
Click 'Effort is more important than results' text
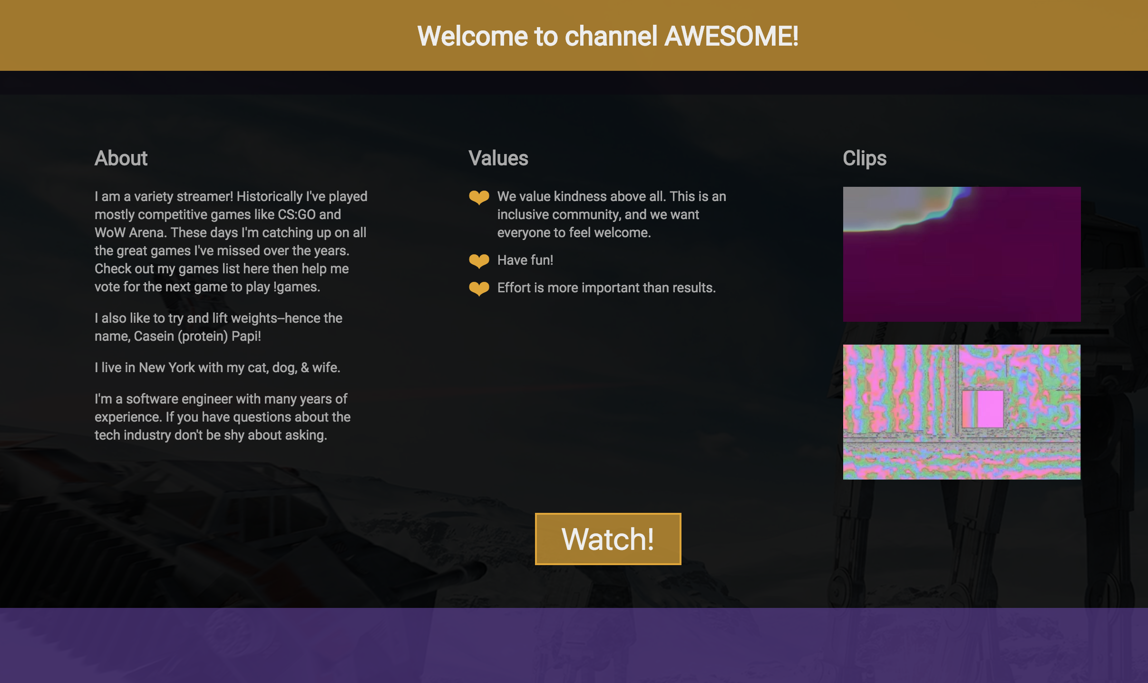click(606, 288)
